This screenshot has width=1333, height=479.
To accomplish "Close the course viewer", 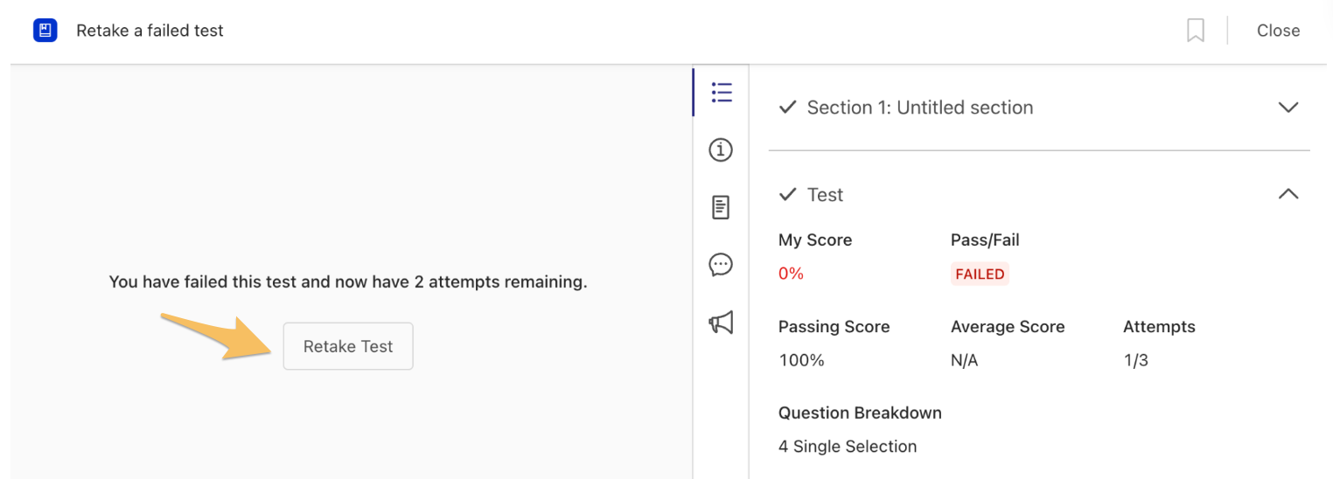I will [1278, 31].
